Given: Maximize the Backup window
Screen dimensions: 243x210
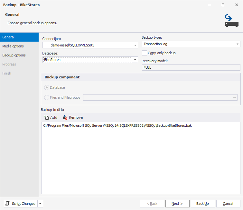Looking at the screenshot, I should (223, 5).
